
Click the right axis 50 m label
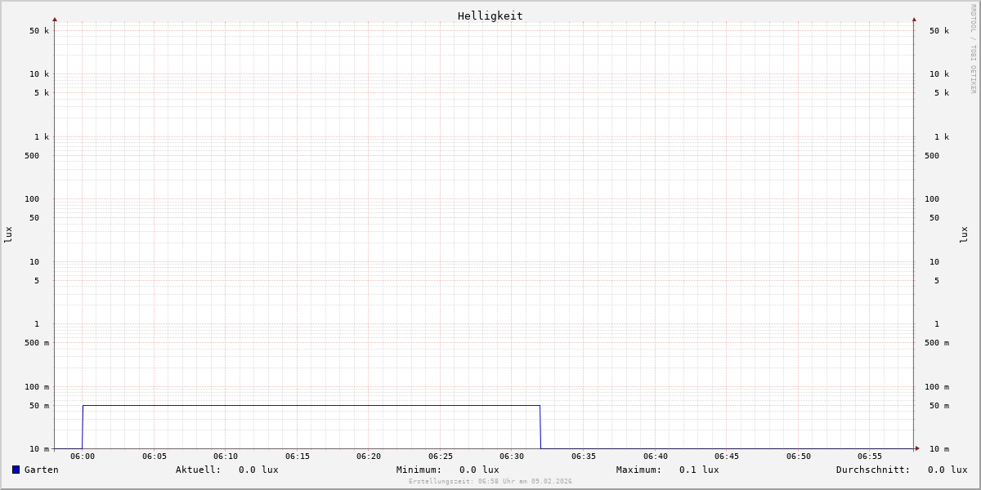939,406
